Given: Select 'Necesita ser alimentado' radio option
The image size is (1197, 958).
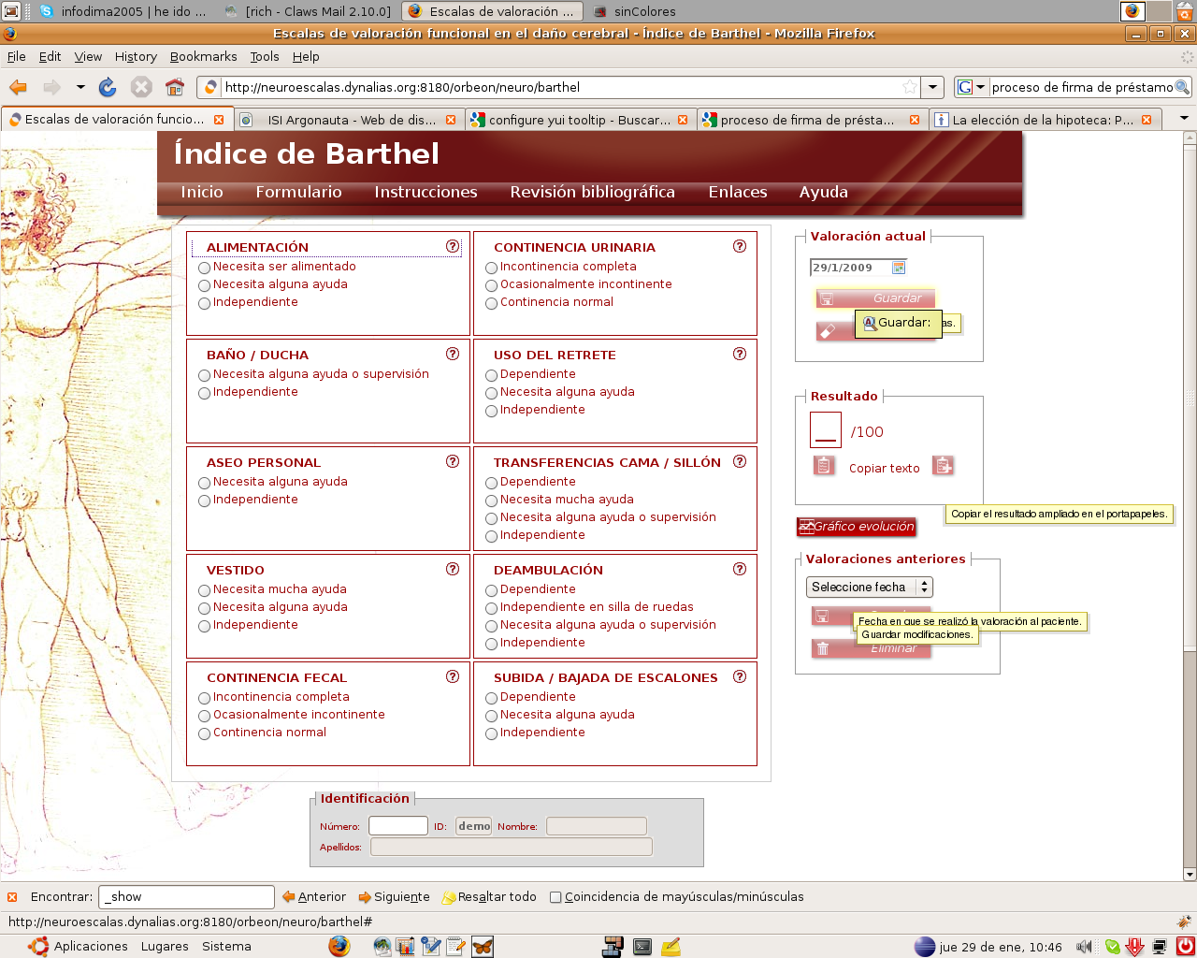Looking at the screenshot, I should click(204, 268).
